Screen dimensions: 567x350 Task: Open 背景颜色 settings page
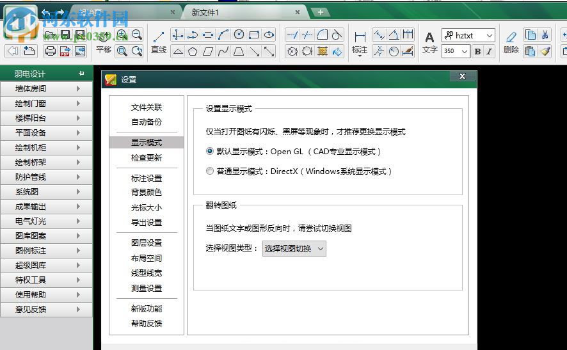click(x=147, y=193)
